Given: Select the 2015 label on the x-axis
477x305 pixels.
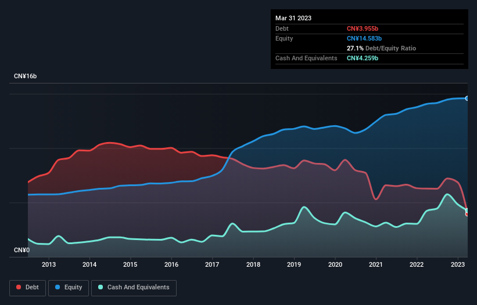Looking at the screenshot, I should 131,265.
